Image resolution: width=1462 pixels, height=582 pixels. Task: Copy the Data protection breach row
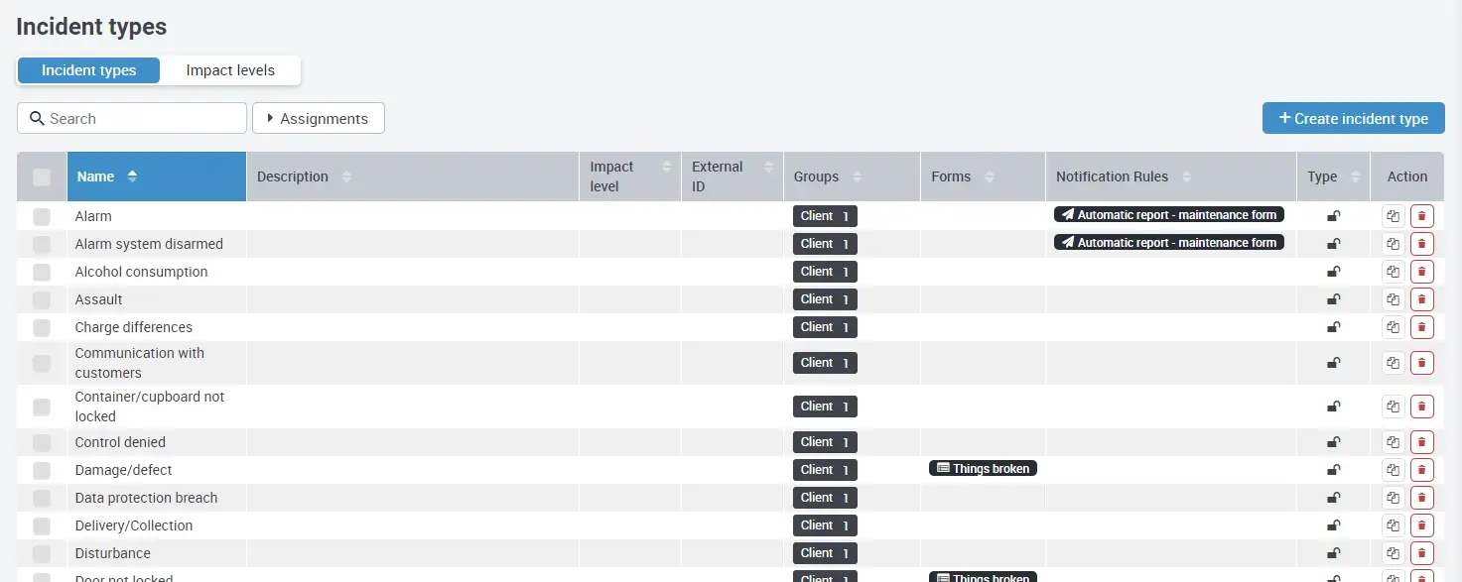(1393, 498)
